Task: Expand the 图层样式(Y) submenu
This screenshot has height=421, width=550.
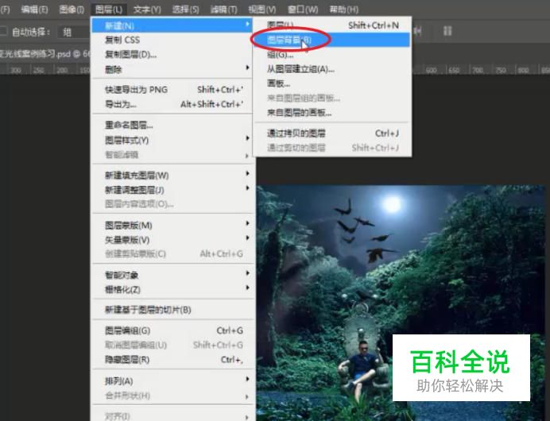Action: (x=172, y=141)
